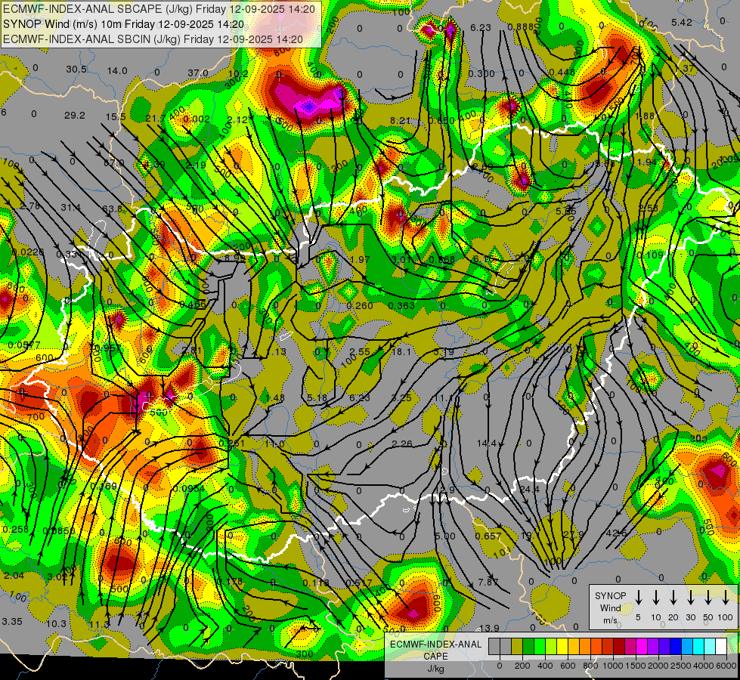740x680 pixels.
Task: Click the map value 0.109
Action: (650, 255)
